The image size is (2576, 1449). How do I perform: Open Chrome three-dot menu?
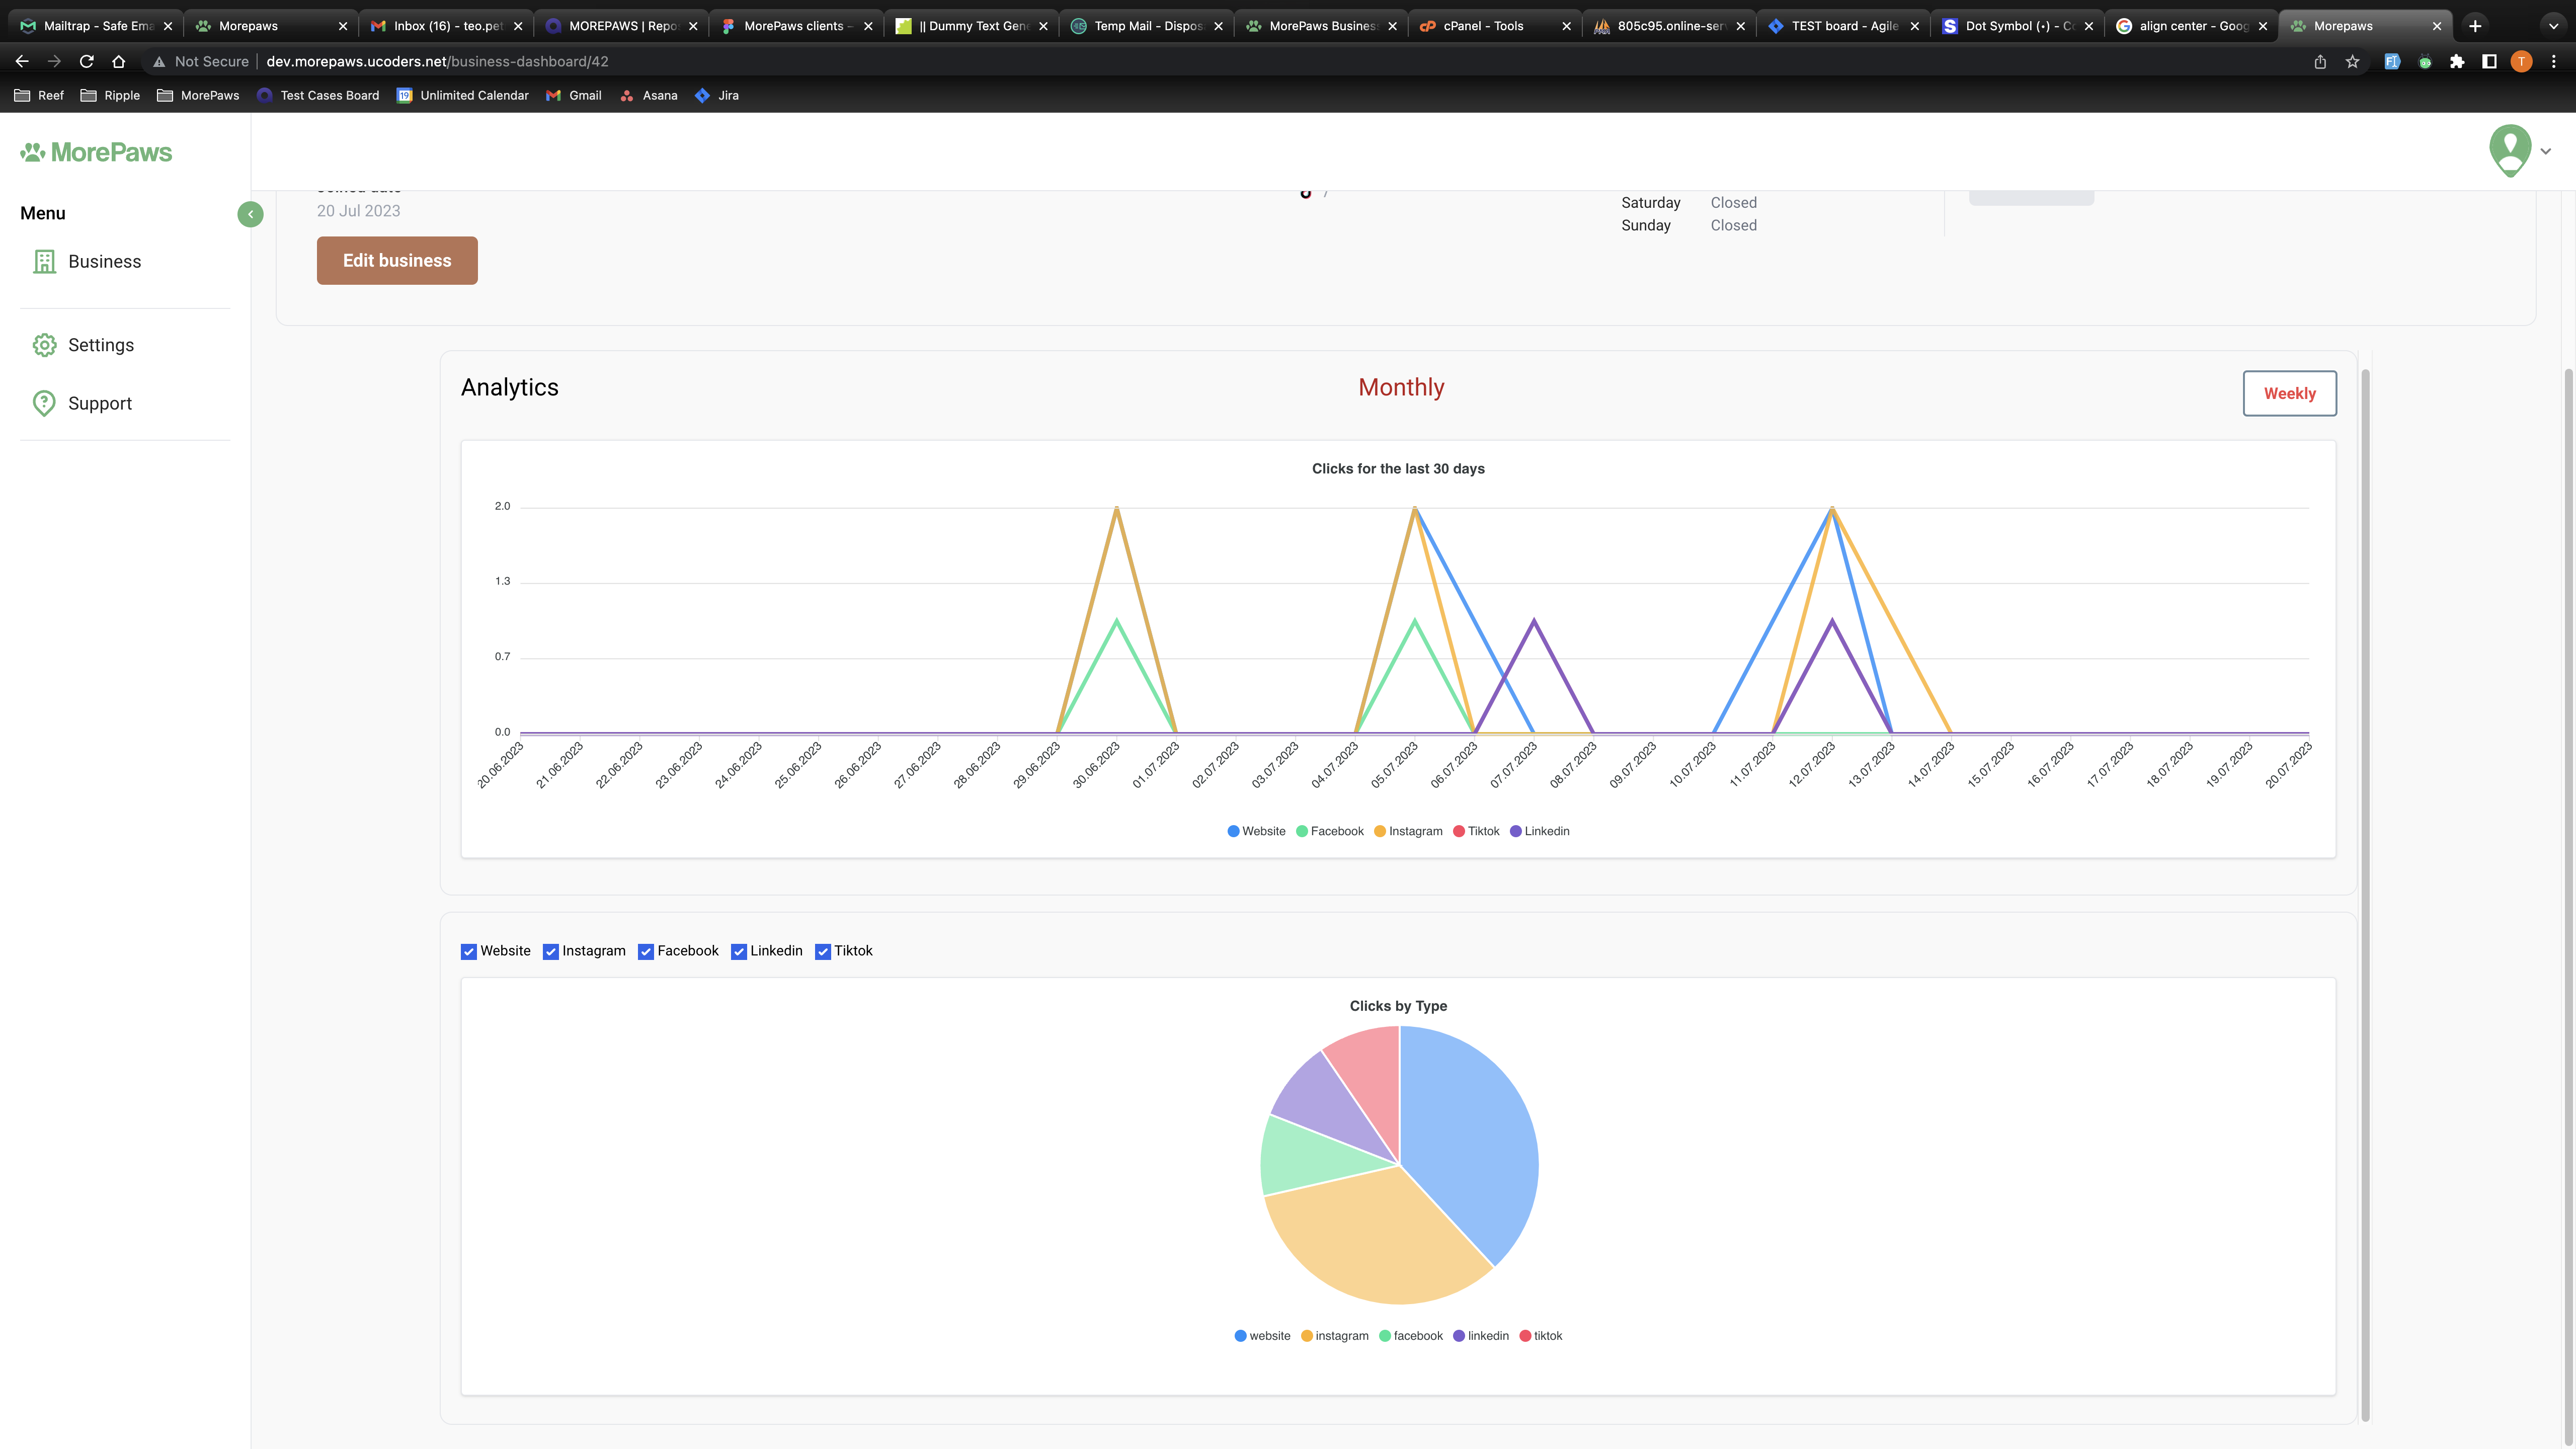tap(2553, 62)
